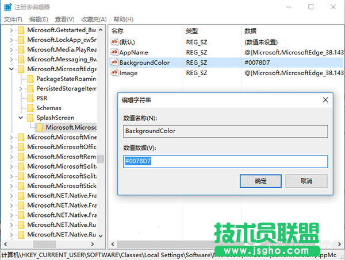Click the Microsoft.Getstarted_8w folder icon
The height and width of the screenshot is (260, 345).
pos(21,30)
